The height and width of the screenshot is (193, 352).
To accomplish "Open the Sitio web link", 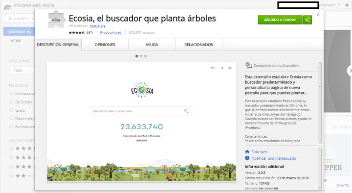I will click(x=260, y=152).
